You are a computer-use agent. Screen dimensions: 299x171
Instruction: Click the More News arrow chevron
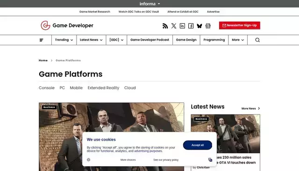pos(259,108)
